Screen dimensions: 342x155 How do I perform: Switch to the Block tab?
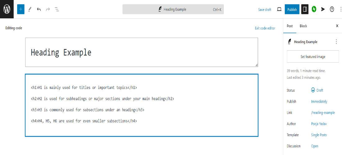(303, 26)
